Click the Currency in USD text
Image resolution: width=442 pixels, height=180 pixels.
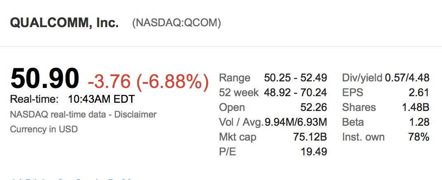tap(44, 129)
